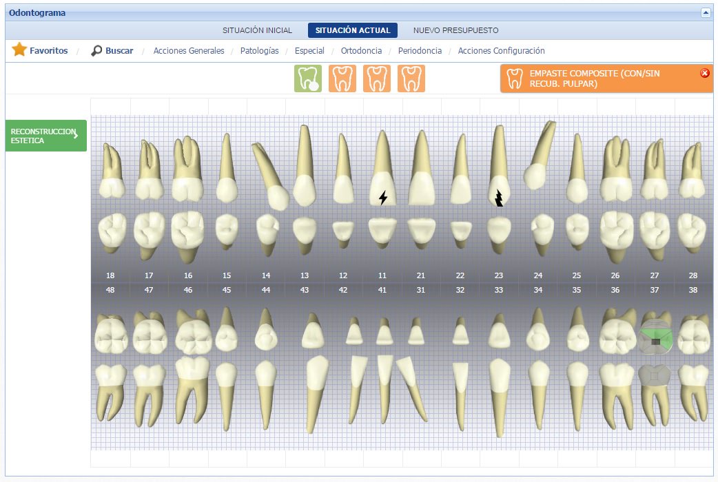This screenshot has height=482, width=718.
Task: Select root view of upper molar 16
Action: point(187,169)
